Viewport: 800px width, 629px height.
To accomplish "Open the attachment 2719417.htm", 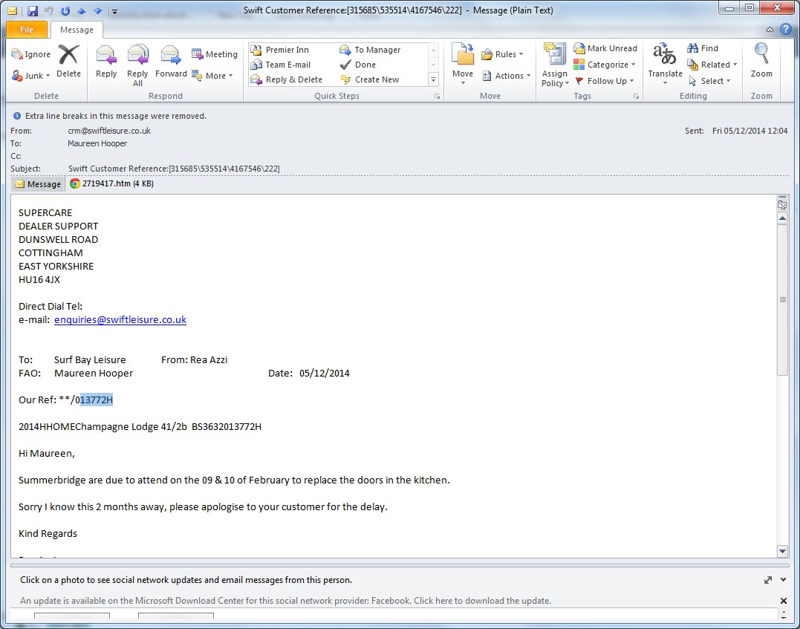I will point(111,183).
